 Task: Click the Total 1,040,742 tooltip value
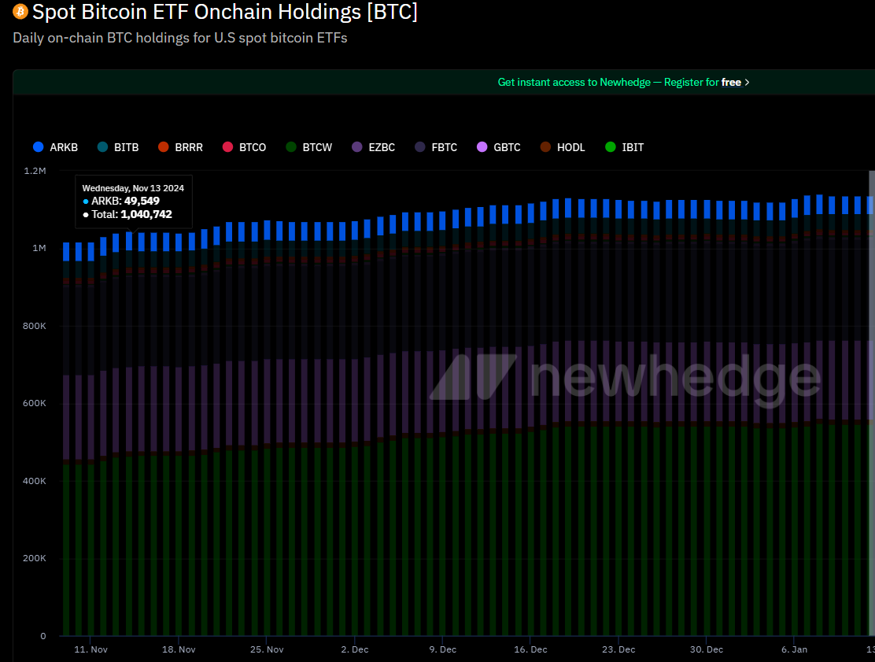coord(146,214)
